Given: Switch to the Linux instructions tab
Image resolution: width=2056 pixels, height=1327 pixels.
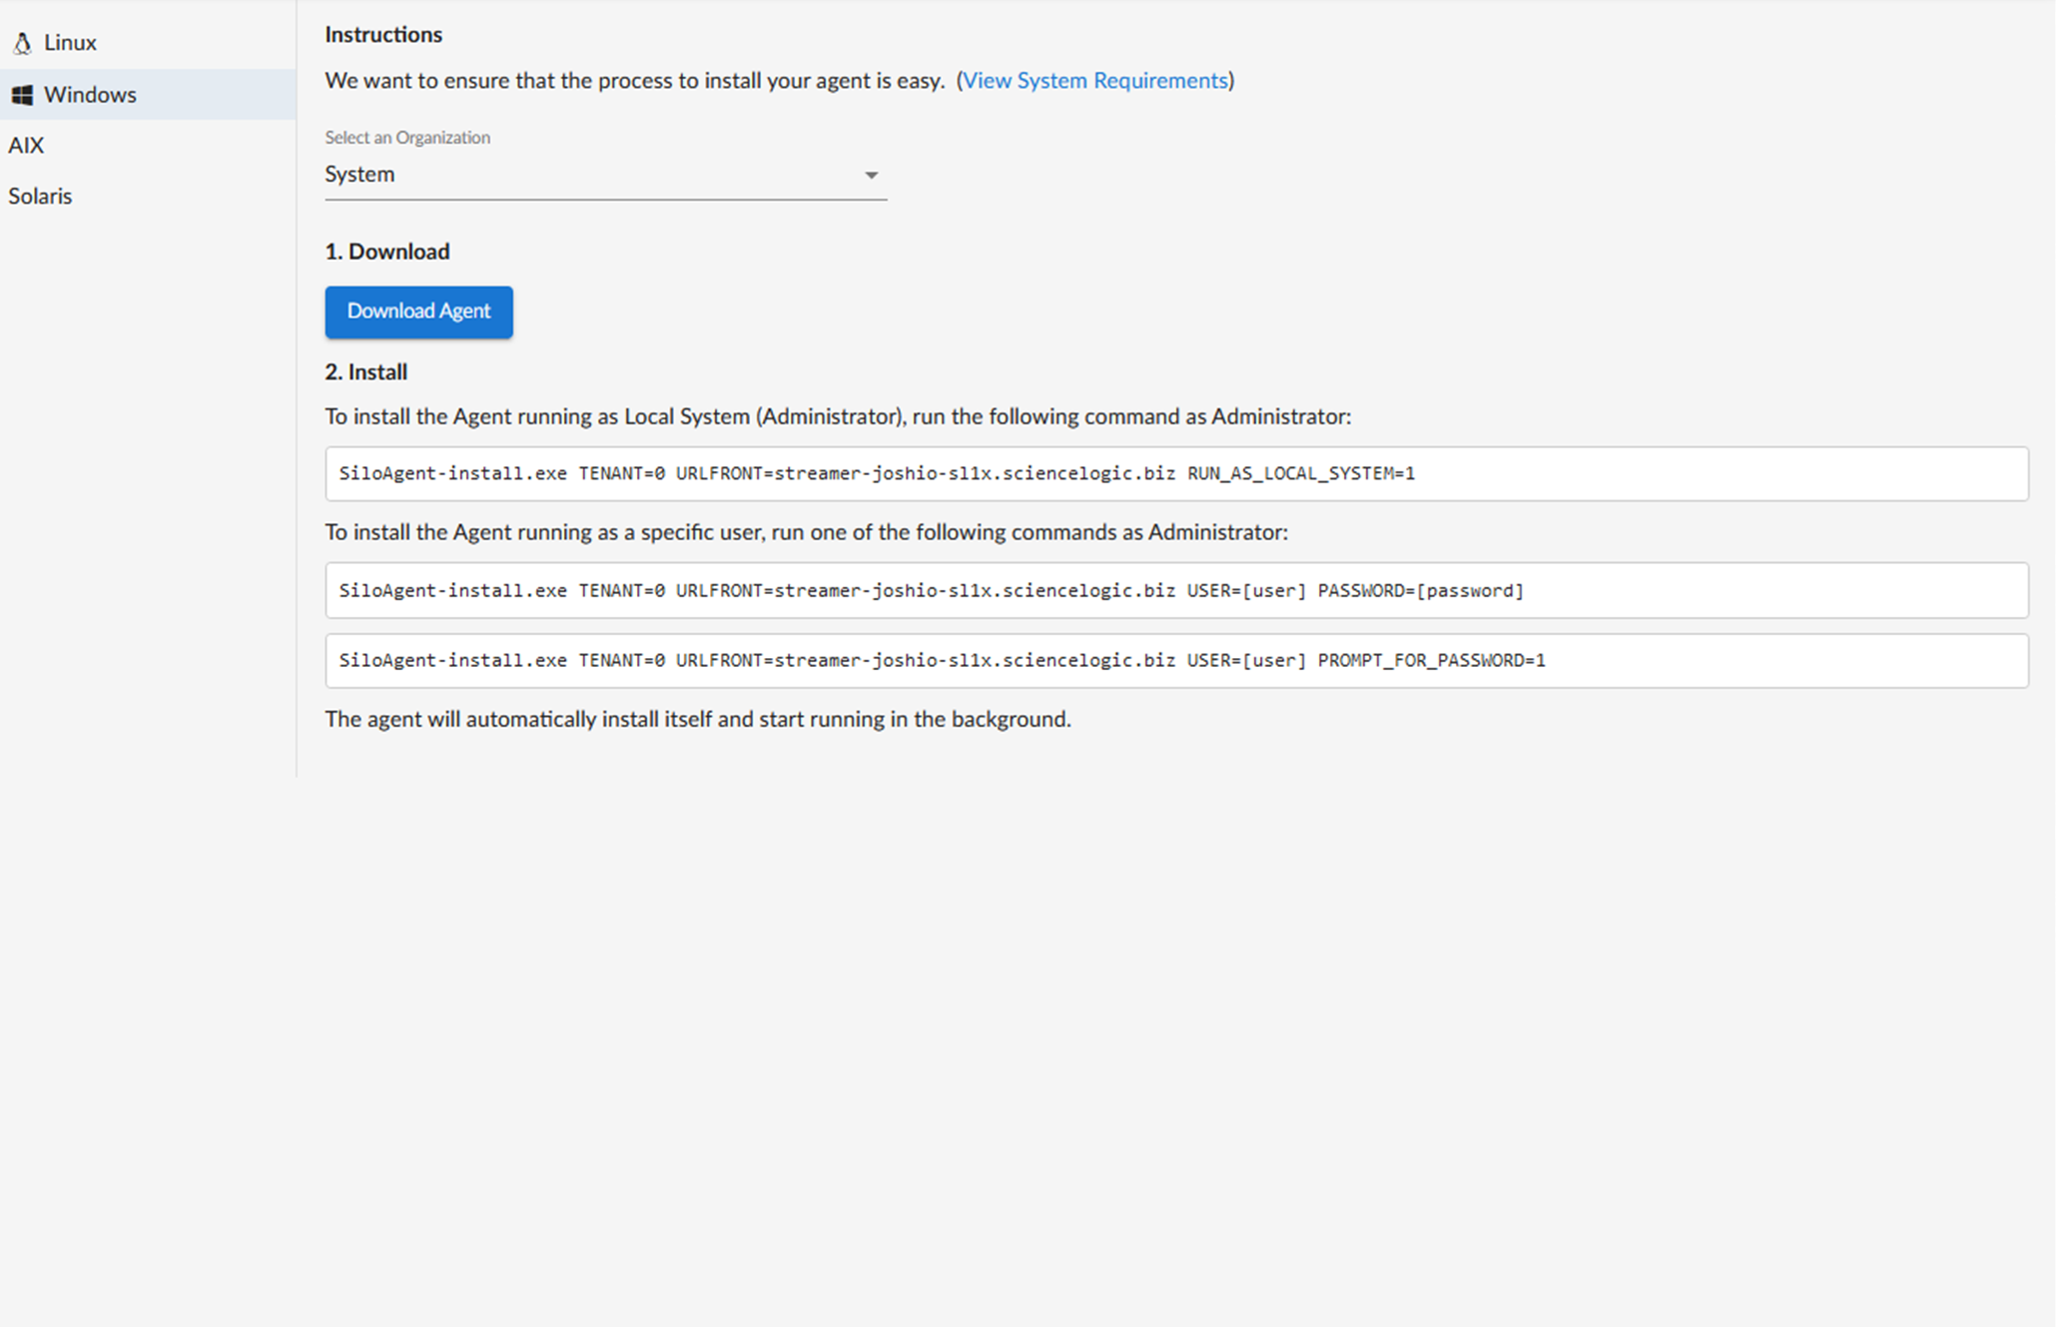Looking at the screenshot, I should 70,43.
